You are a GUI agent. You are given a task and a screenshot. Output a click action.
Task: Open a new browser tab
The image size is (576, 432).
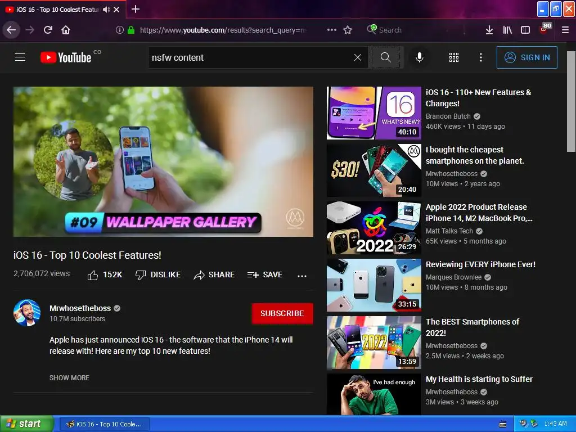[x=136, y=9]
